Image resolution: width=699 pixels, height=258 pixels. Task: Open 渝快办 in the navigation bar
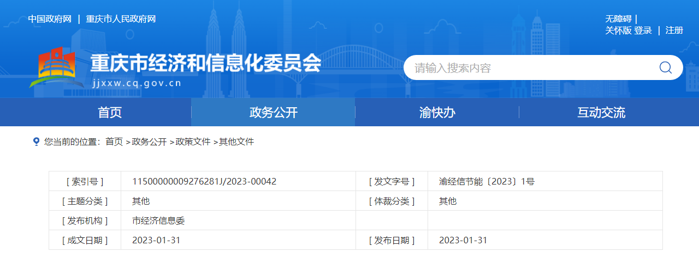437,113
